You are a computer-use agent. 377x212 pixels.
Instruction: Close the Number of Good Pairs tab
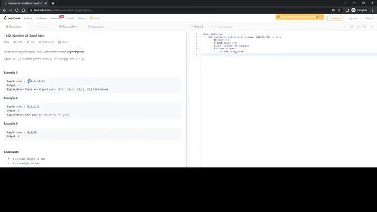pos(45,4)
